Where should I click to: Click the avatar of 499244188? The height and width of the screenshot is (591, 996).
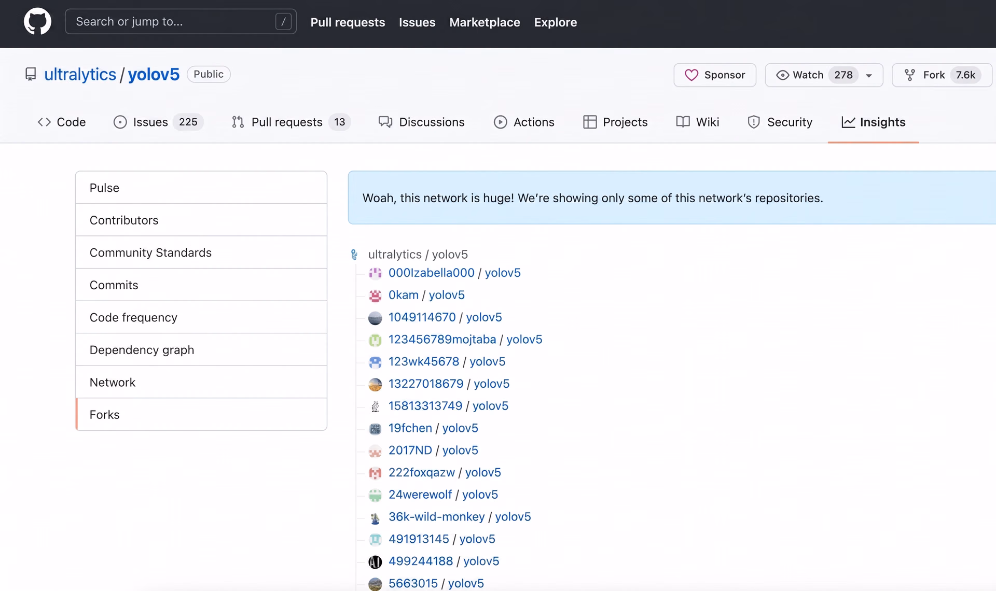click(375, 561)
